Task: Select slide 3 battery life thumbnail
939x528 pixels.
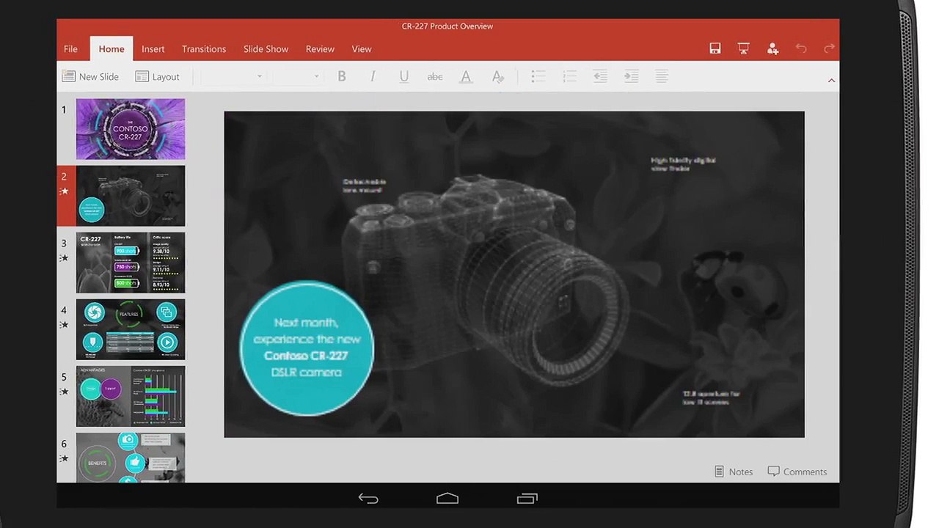Action: (131, 263)
